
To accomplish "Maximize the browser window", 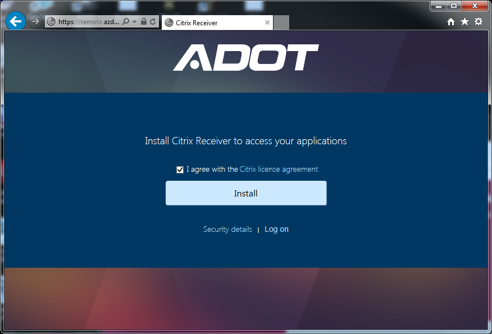I will click(x=454, y=6).
